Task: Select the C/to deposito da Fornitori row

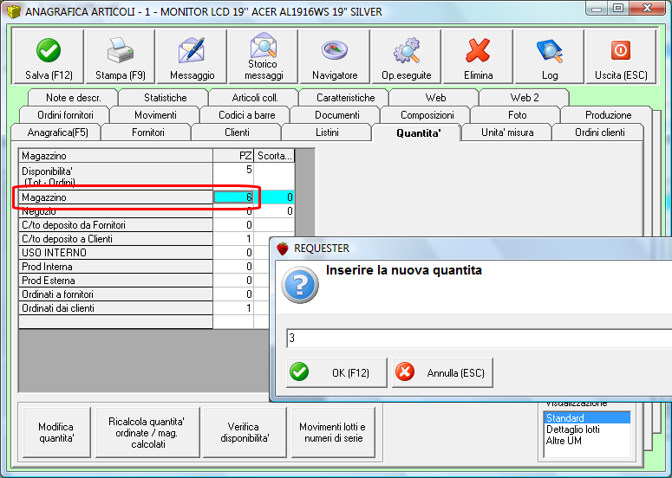Action: click(115, 225)
